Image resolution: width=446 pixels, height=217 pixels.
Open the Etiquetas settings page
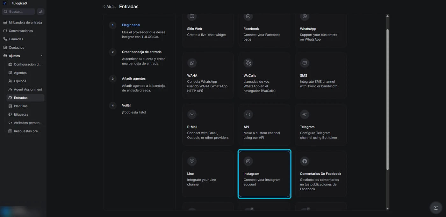[25, 114]
